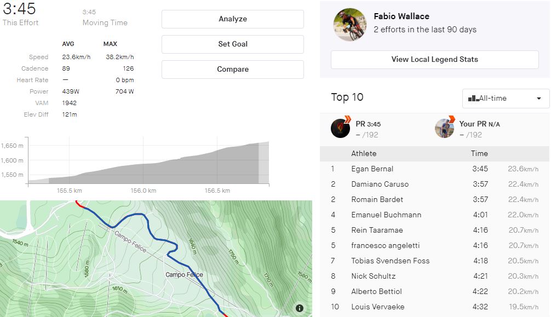Click the Your PR avatar icon

click(445, 128)
